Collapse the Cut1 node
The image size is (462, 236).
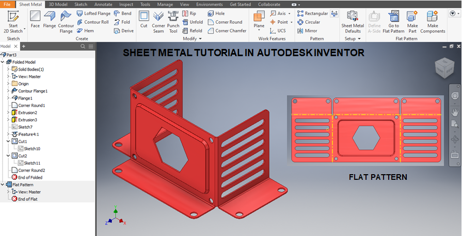pos(8,141)
